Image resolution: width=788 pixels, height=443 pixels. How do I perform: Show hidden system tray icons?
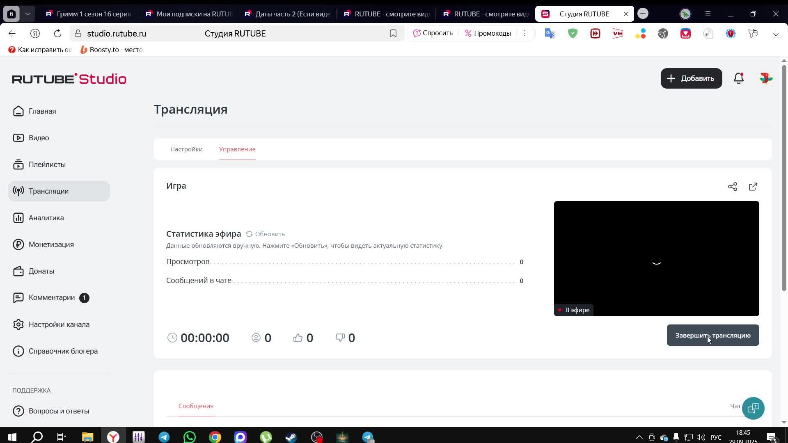tap(639, 437)
